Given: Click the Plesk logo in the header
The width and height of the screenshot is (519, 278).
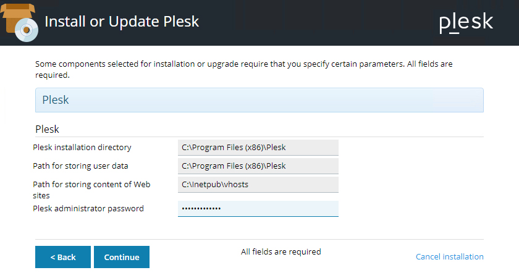Looking at the screenshot, I should pyautogui.click(x=466, y=22).
